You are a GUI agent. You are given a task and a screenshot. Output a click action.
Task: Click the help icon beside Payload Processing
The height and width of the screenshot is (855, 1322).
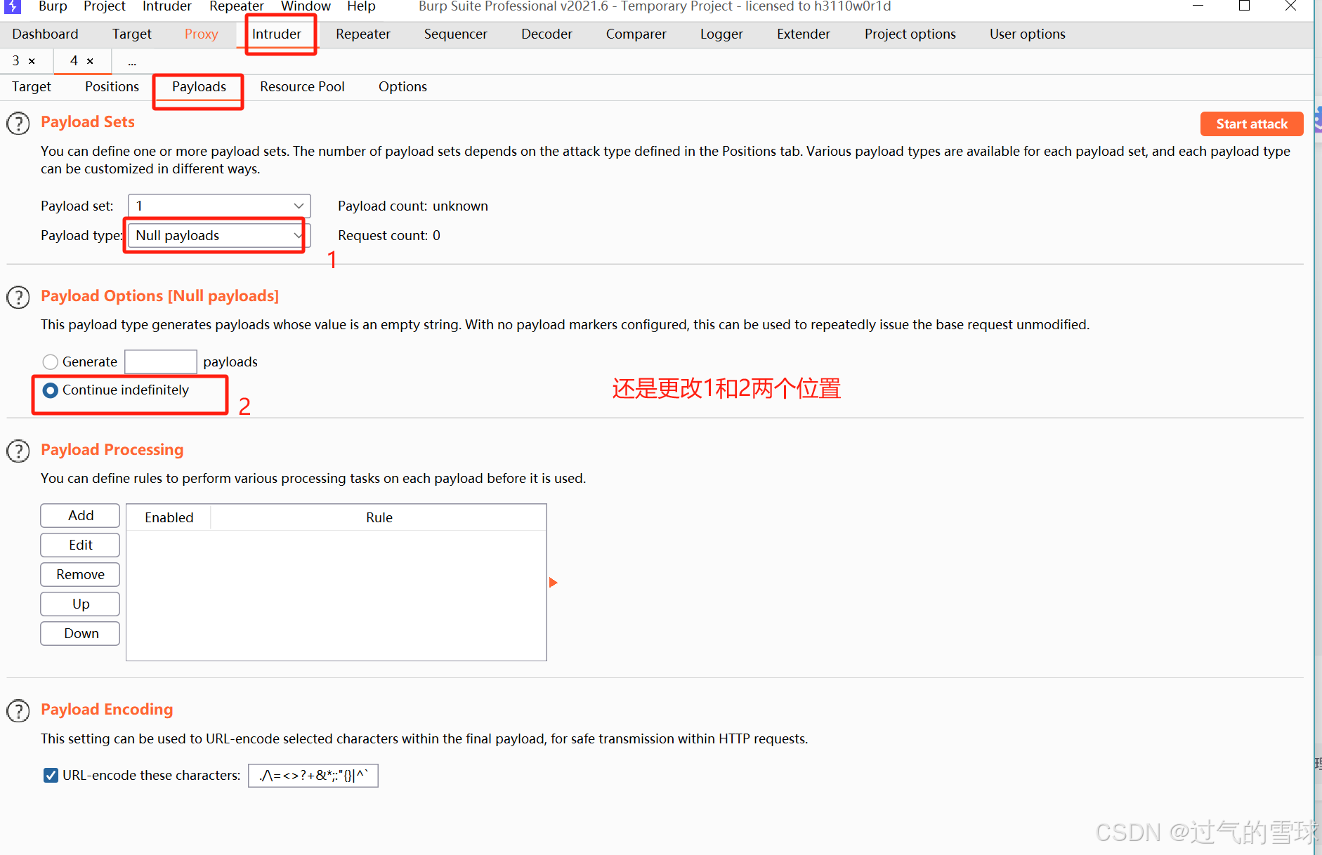pyautogui.click(x=18, y=451)
